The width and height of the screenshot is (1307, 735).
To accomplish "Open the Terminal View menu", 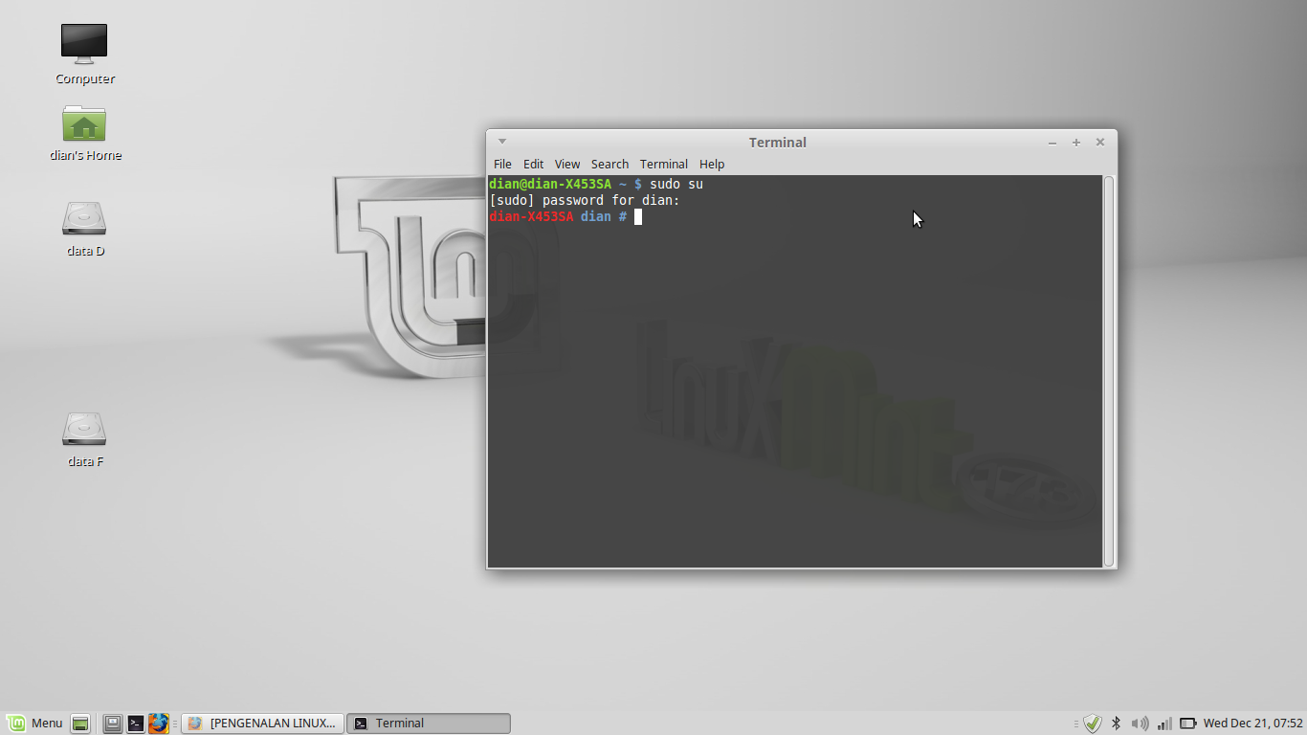I will (567, 164).
